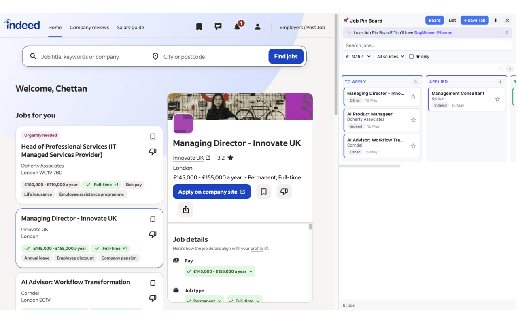
Task: Go to Home tab
Action: (x=55, y=28)
